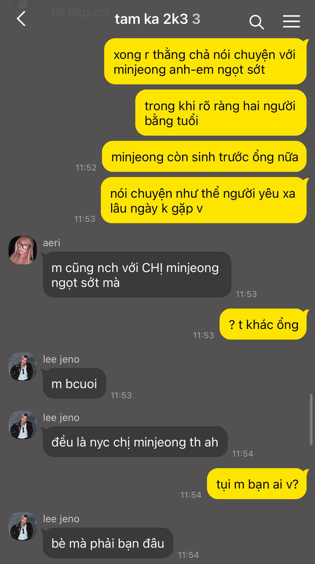315x564 pixels.
Task: Tap the back arrow icon
Action: tap(21, 19)
